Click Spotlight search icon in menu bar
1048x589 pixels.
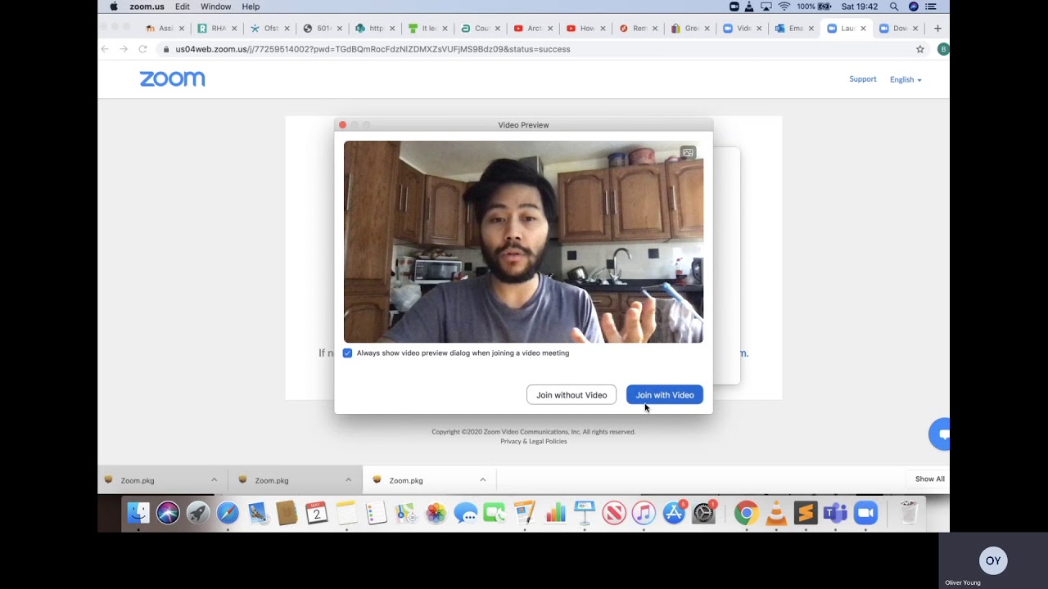click(894, 7)
